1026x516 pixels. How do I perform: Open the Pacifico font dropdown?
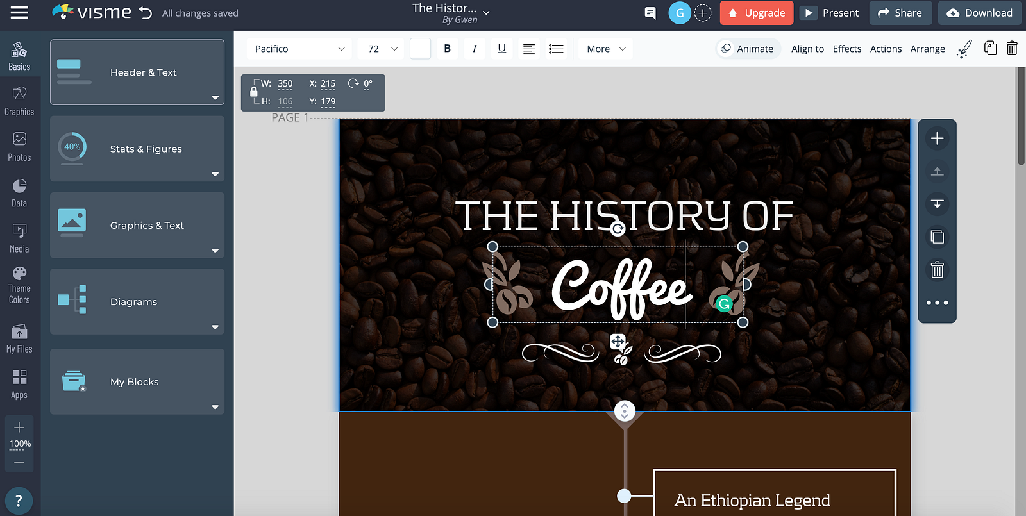click(300, 49)
